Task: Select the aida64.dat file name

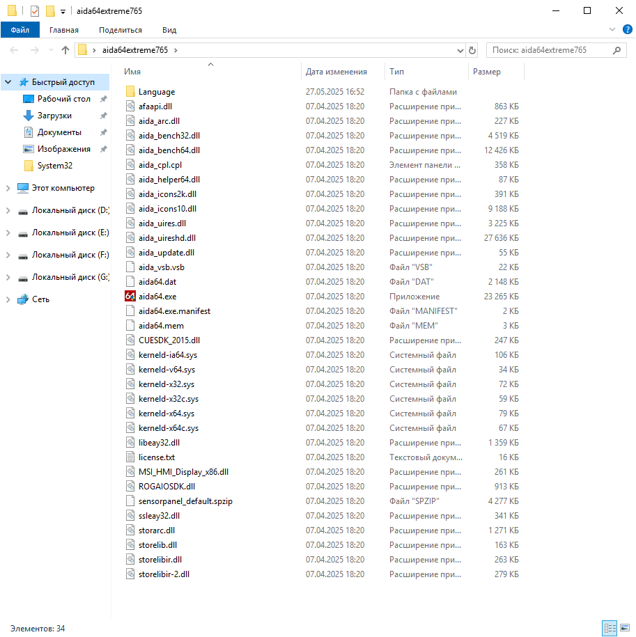Action: click(157, 282)
